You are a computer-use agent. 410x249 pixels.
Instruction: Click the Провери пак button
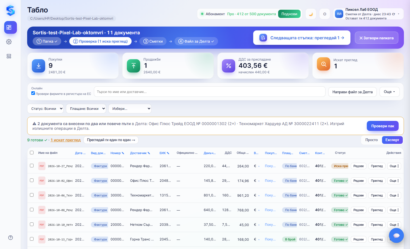point(383,126)
